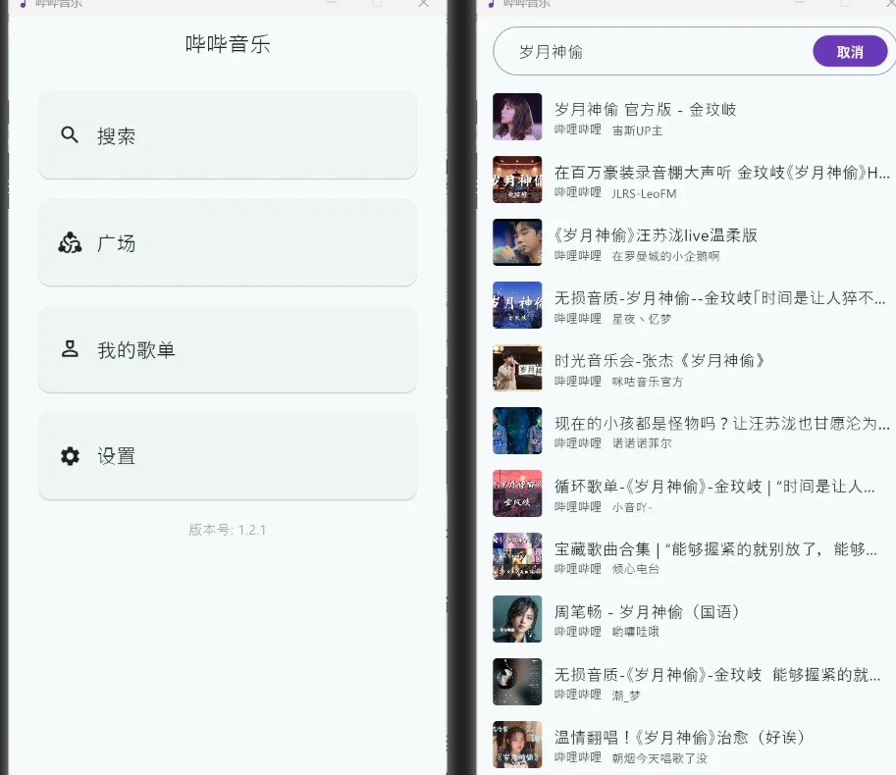Select the title 无损音质-岁月神偷--金玟岐
This screenshot has width=896, height=775.
point(720,297)
